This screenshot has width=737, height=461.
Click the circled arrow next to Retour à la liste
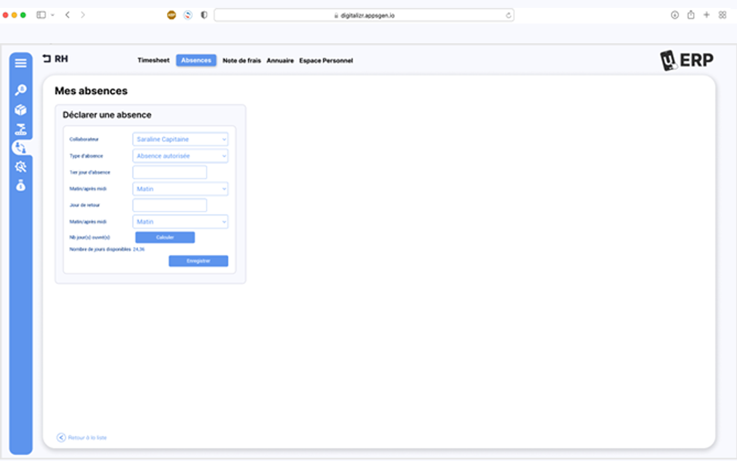point(61,437)
